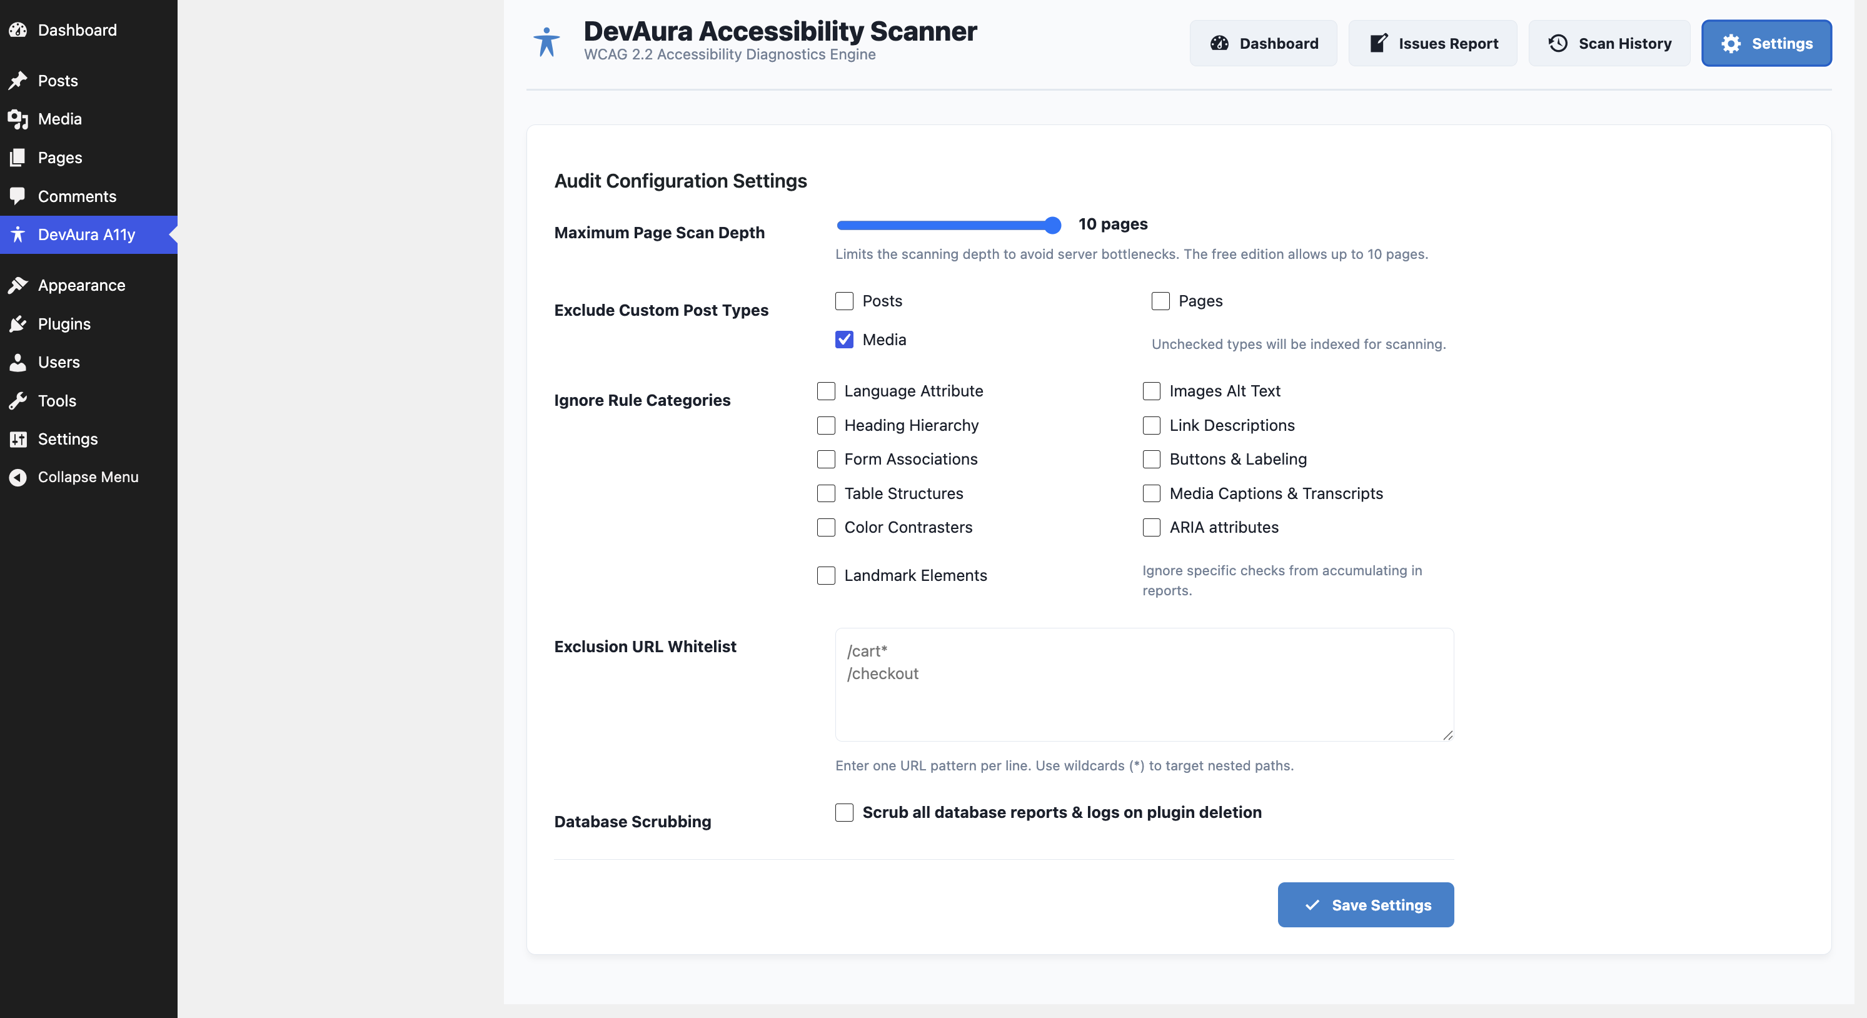
Task: Click the Collapse Menu arrow icon
Action: tap(18, 477)
